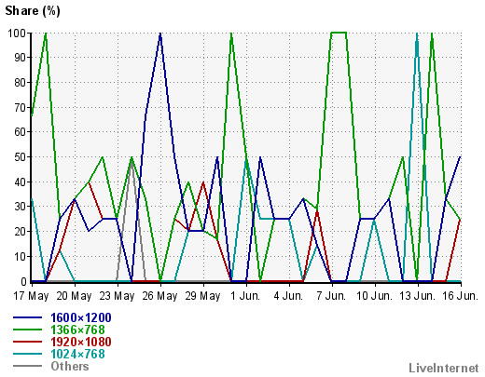
Task: Open the LiveInternet watermark link
Action: tap(444, 368)
